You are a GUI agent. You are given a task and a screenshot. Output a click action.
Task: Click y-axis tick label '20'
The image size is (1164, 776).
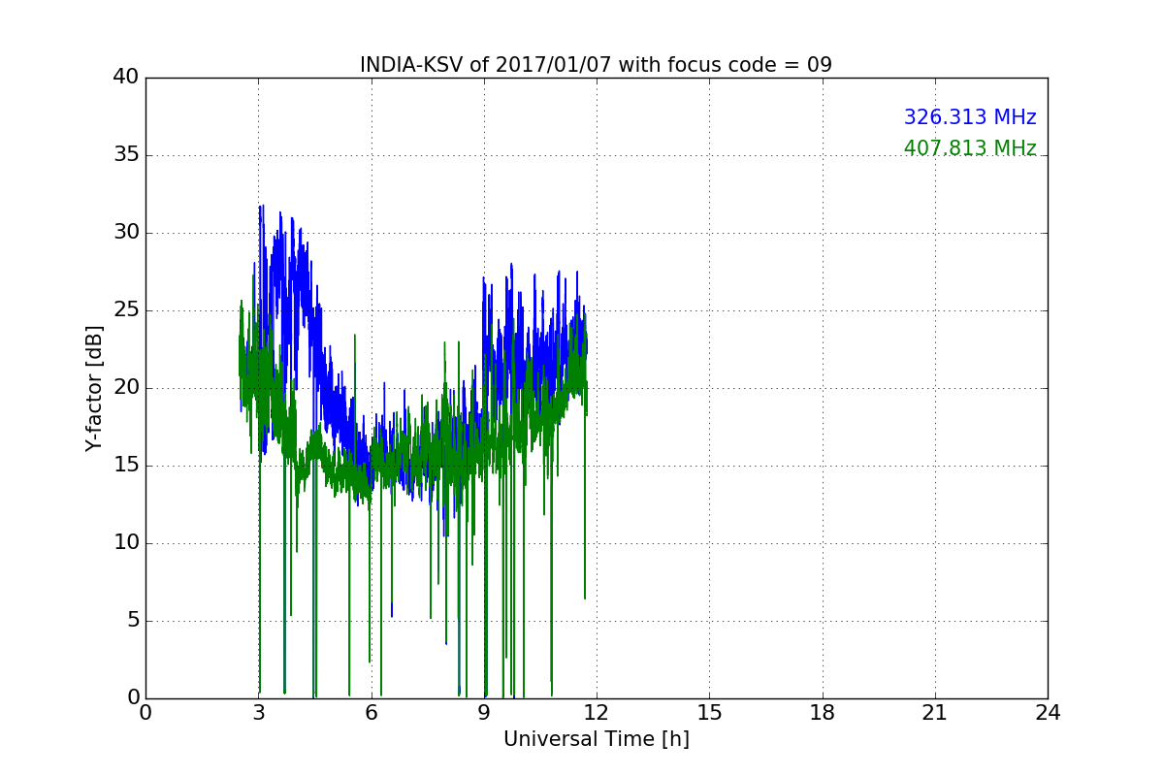pyautogui.click(x=126, y=388)
